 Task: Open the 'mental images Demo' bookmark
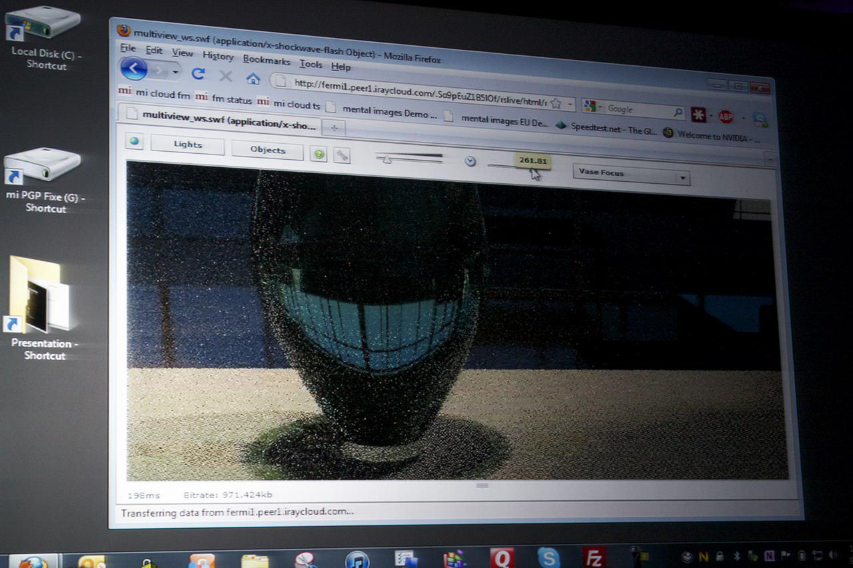(382, 111)
